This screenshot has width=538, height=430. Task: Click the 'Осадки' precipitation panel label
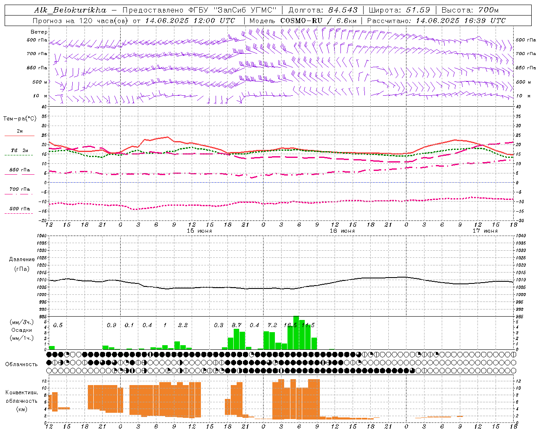pos(21,330)
